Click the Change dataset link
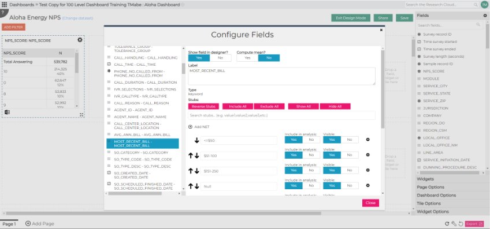490x229 pixels. click(x=78, y=18)
